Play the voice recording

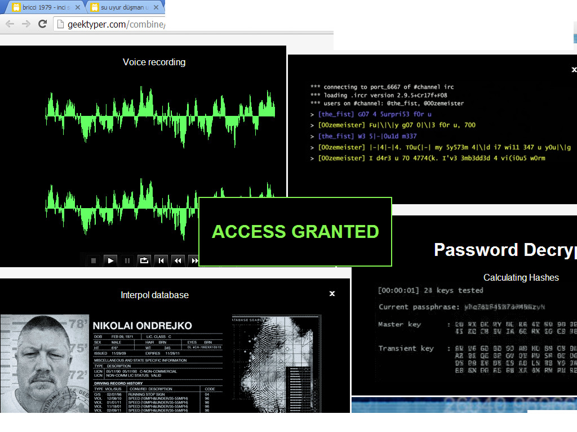point(110,260)
